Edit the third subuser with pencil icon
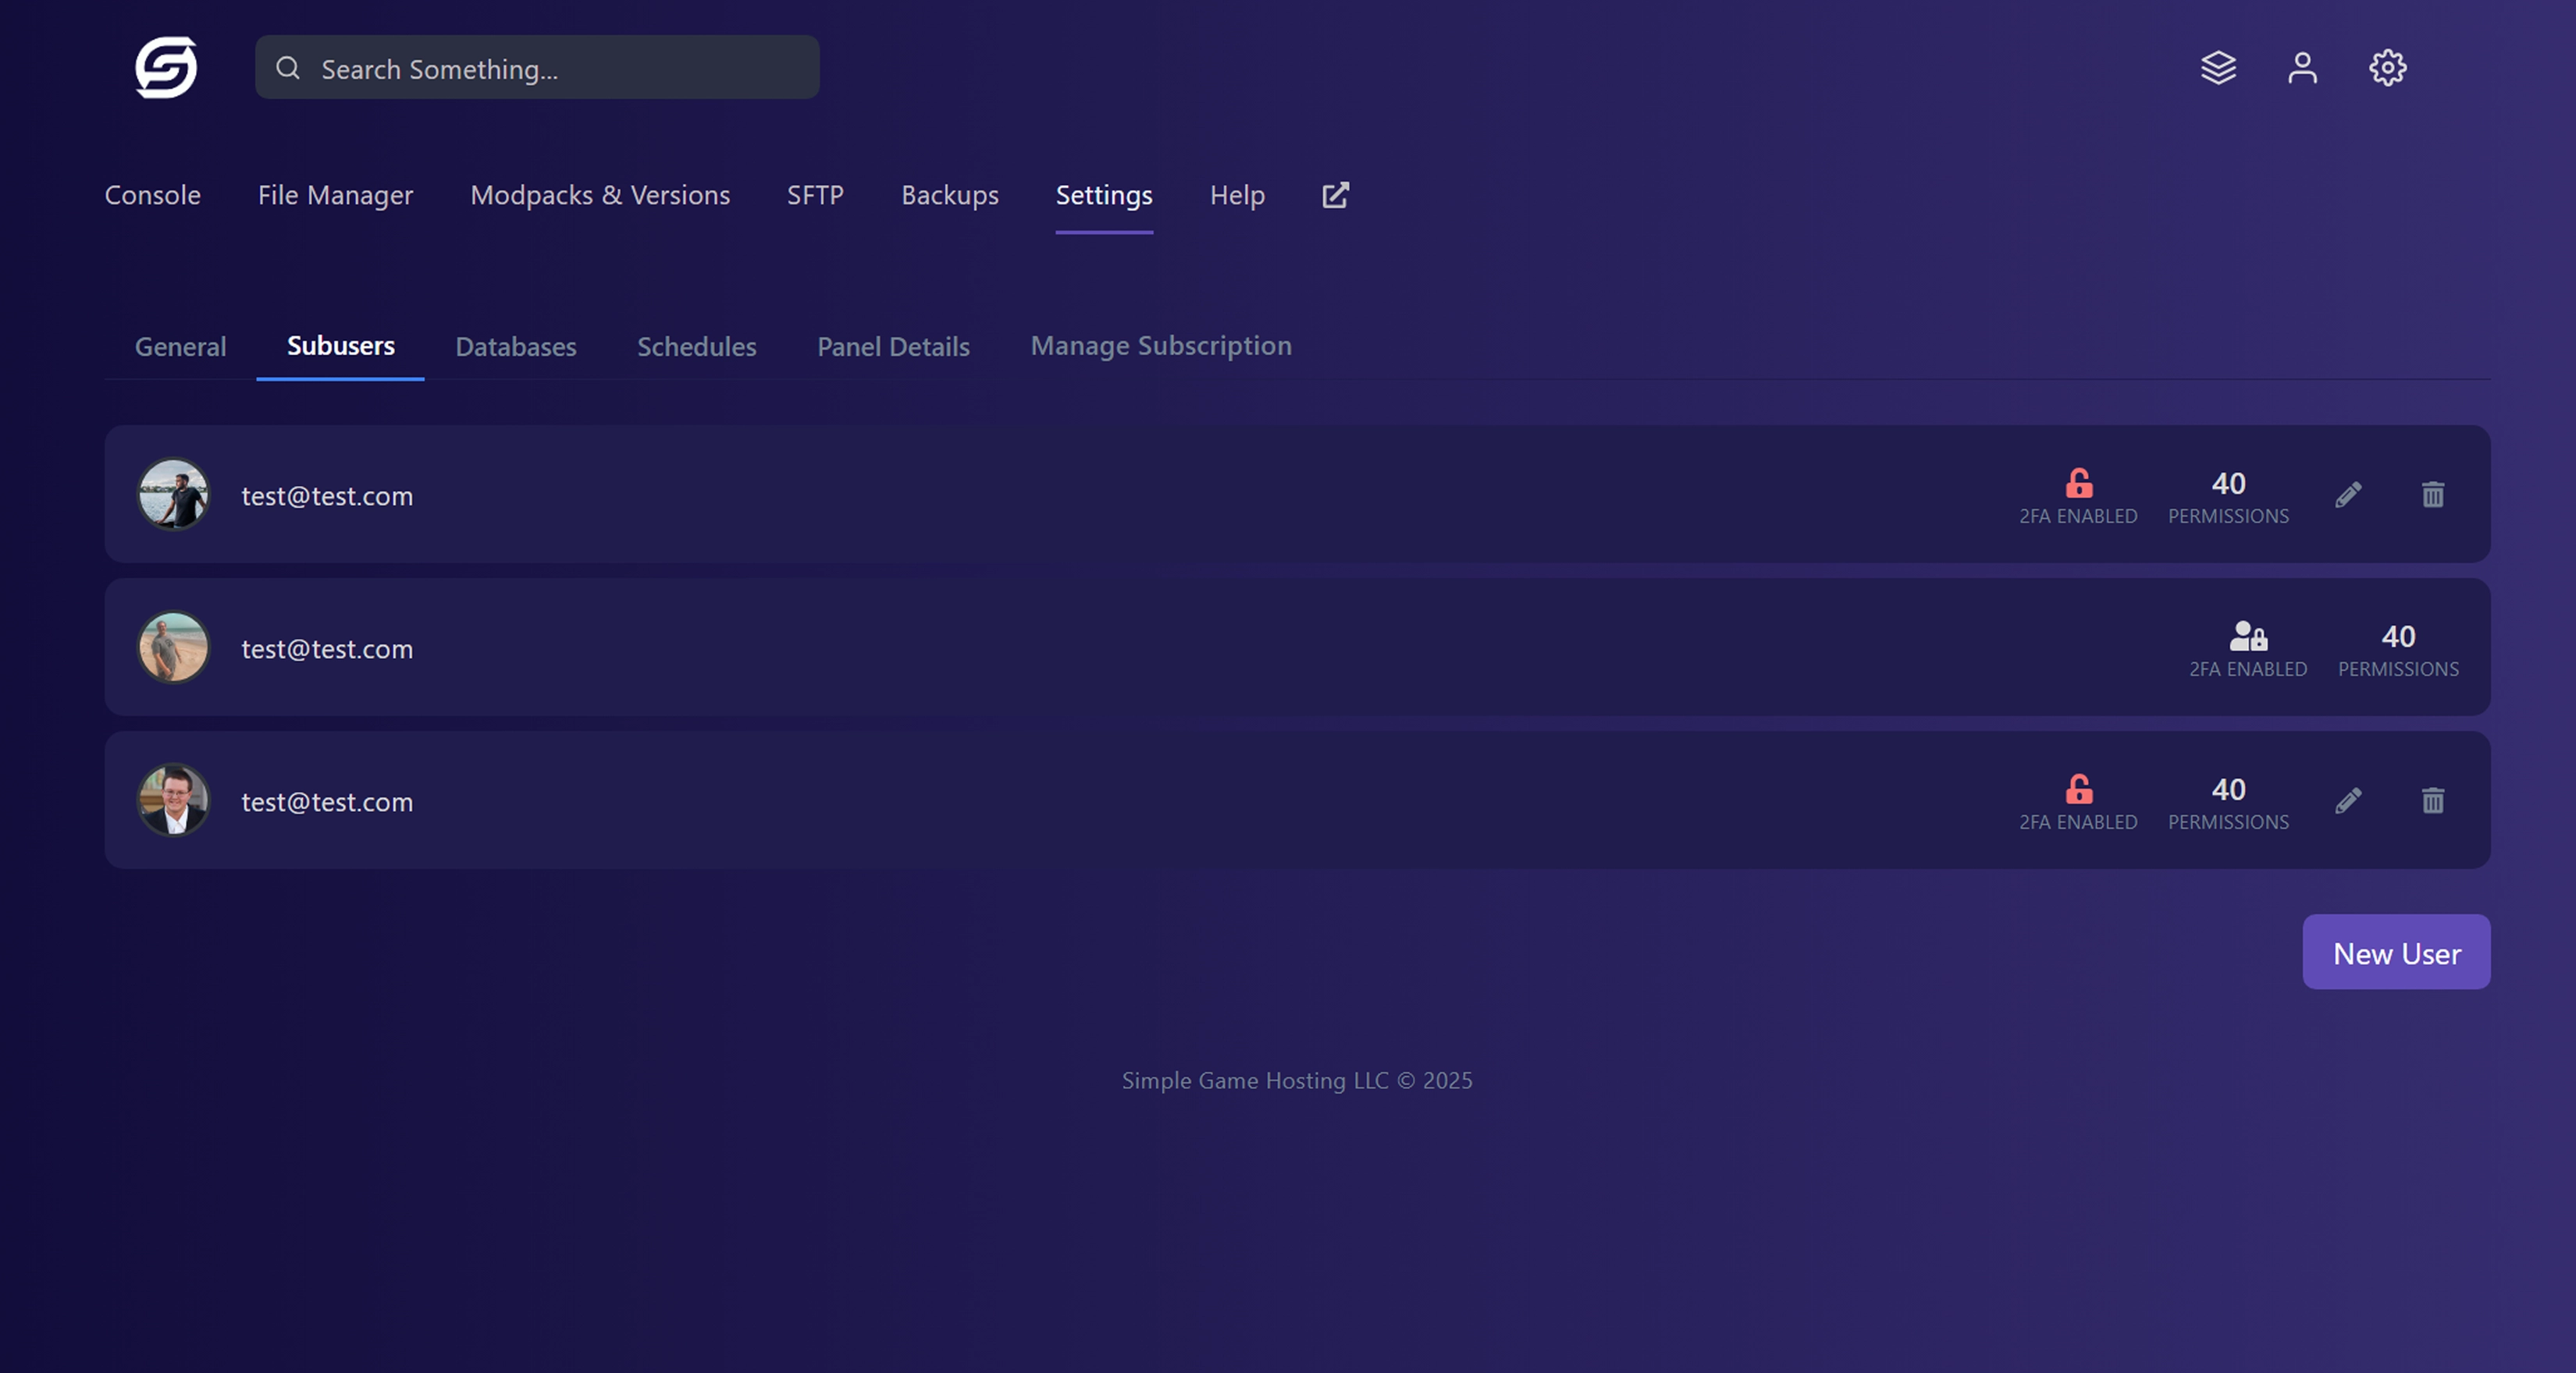The height and width of the screenshot is (1373, 2576). [2348, 800]
